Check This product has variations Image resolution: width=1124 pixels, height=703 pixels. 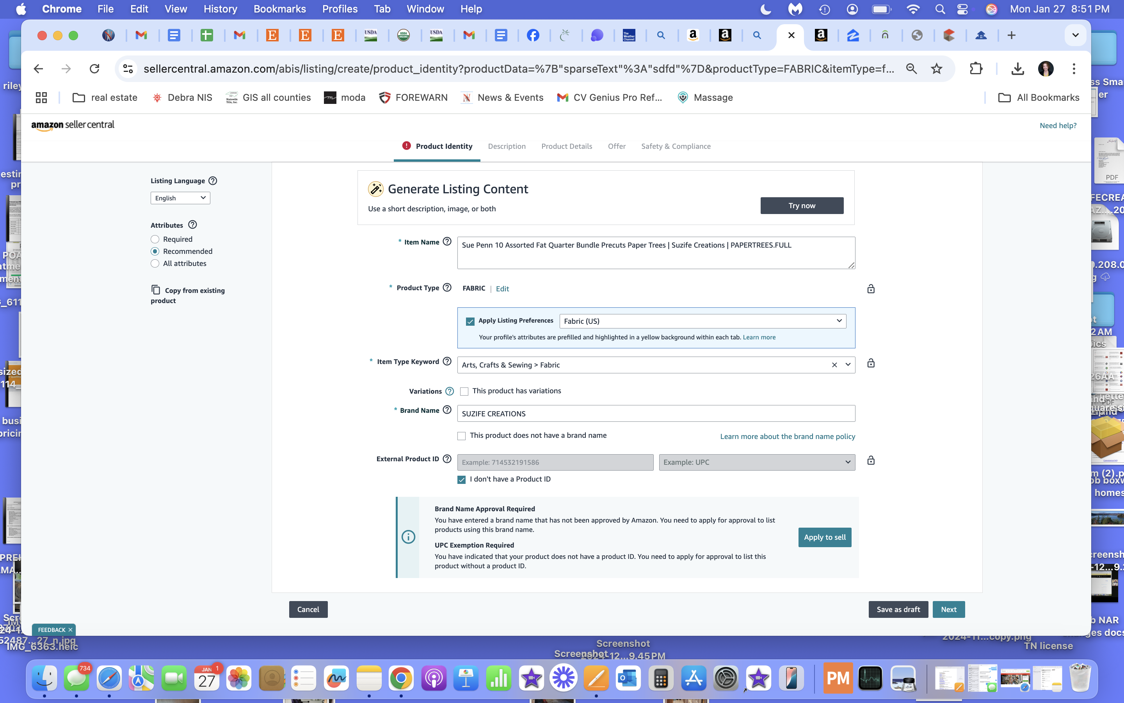click(464, 391)
